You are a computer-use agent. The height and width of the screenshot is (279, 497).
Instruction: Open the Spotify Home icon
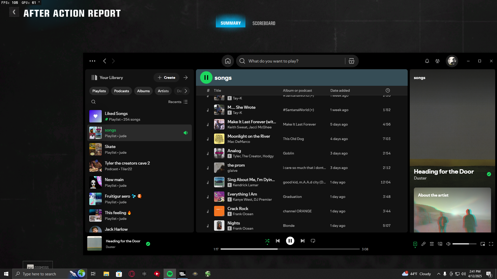coord(228,61)
